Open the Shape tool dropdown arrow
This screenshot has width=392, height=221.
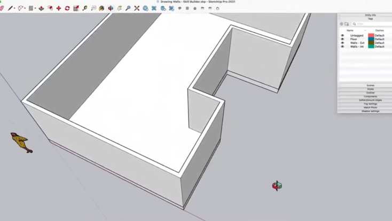tap(35, 9)
